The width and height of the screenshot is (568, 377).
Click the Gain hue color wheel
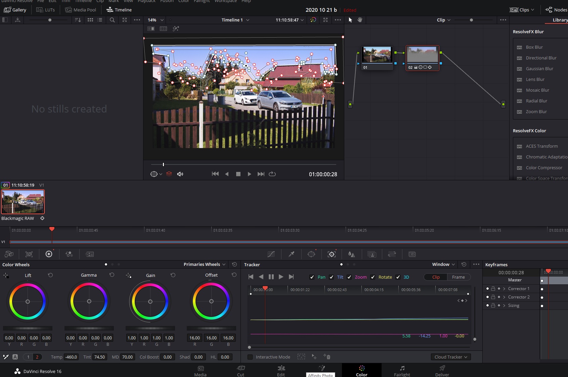150,301
